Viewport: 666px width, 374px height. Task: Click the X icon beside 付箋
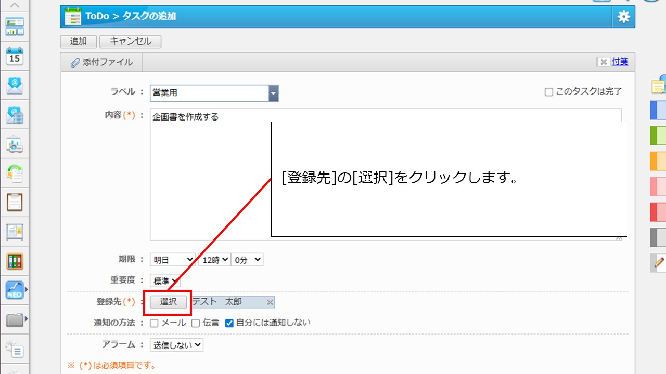pos(603,62)
